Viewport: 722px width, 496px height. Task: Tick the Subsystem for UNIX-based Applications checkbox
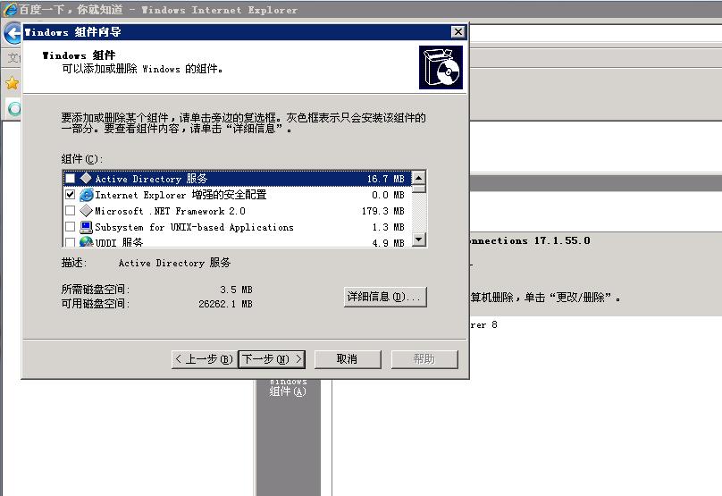point(71,227)
